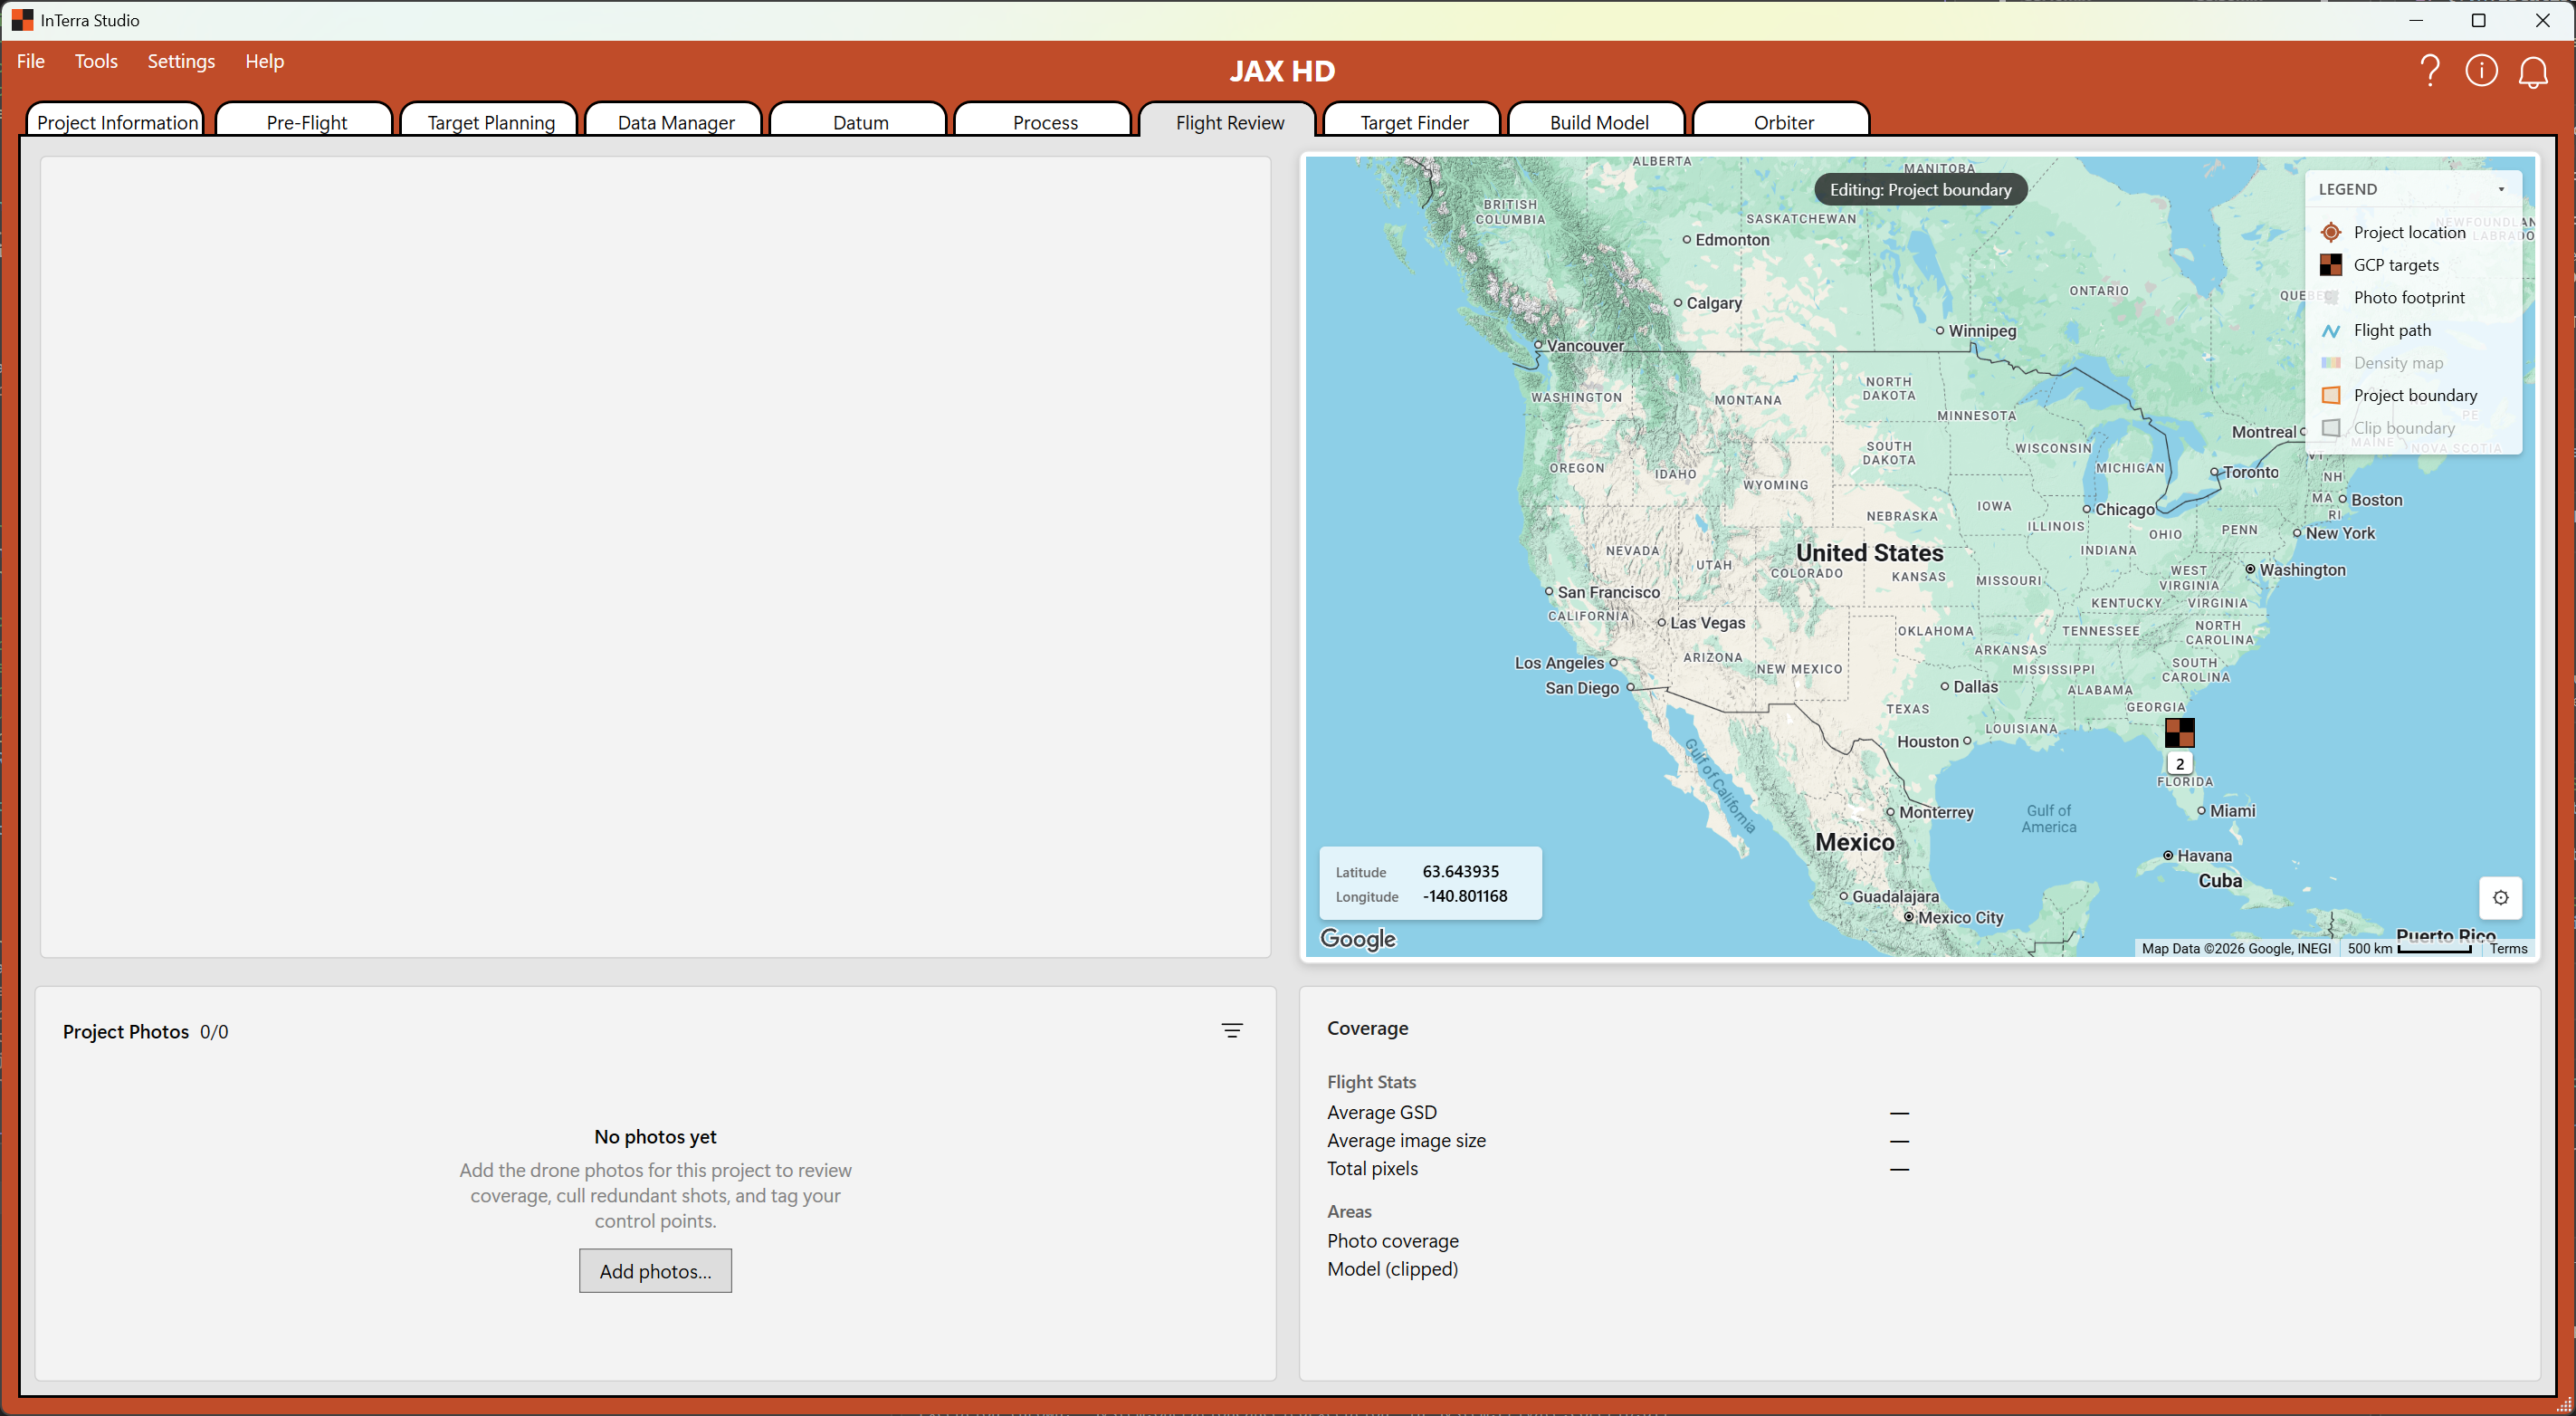Close the InTerra Studio window
Viewport: 2576px width, 1416px height.
point(2542,20)
